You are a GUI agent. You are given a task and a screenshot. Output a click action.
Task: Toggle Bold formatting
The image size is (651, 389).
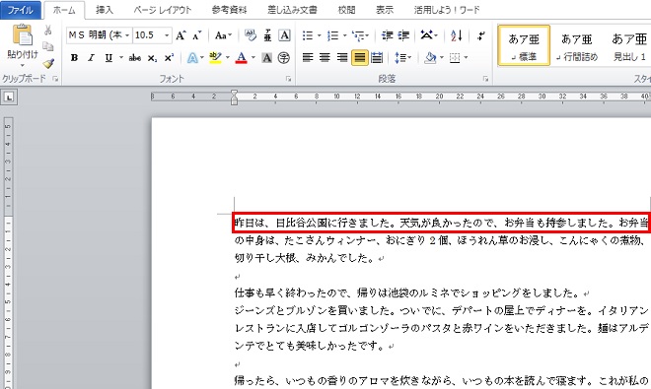pyautogui.click(x=74, y=58)
